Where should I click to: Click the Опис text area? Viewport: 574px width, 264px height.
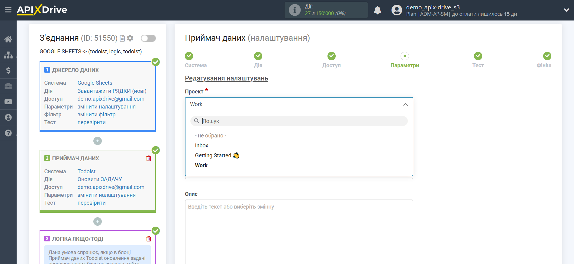[299, 232]
